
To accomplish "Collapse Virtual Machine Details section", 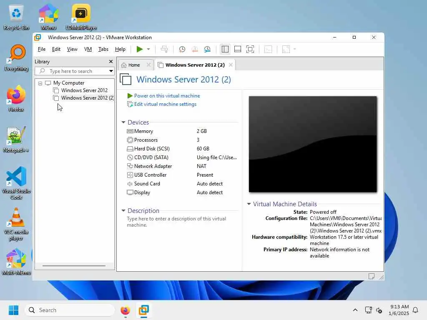I will [249, 204].
